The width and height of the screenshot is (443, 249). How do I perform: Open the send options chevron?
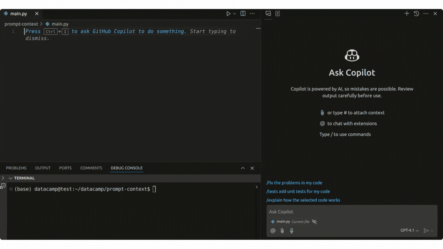click(x=432, y=231)
